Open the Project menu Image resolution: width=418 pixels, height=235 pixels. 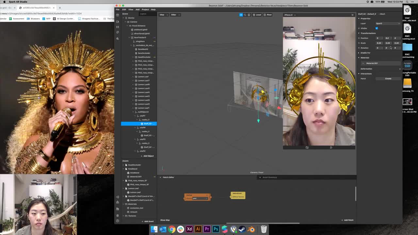tap(145, 9)
